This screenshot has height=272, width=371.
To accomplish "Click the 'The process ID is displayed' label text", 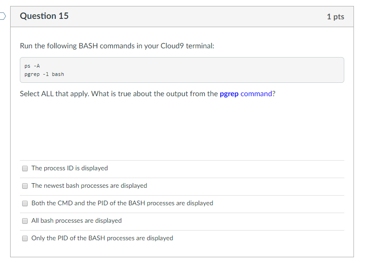I will (x=70, y=168).
